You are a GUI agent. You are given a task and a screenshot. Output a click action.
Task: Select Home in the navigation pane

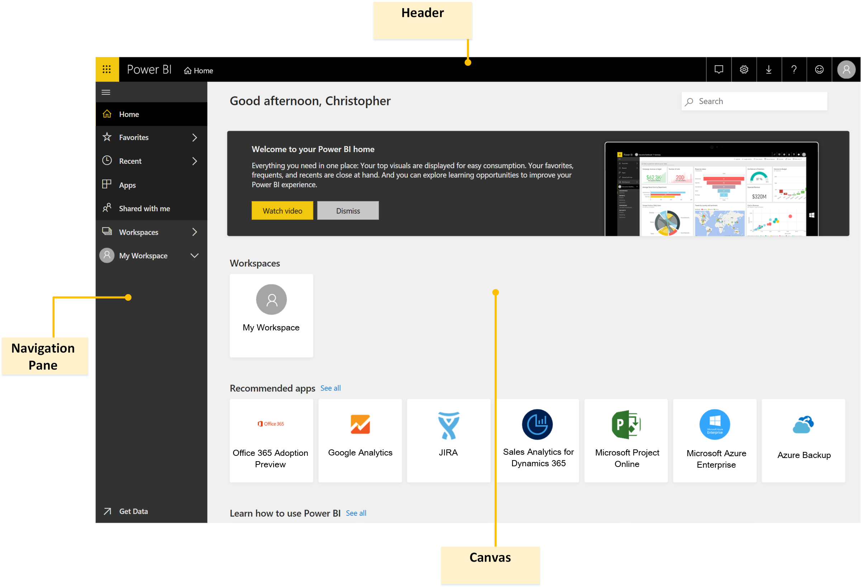pyautogui.click(x=152, y=114)
